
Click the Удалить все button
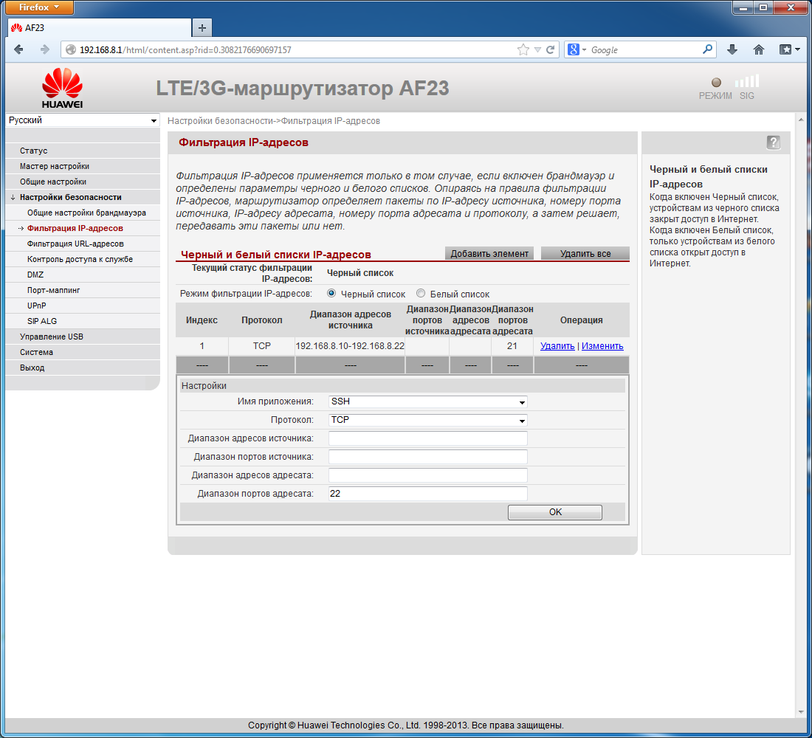tap(585, 253)
